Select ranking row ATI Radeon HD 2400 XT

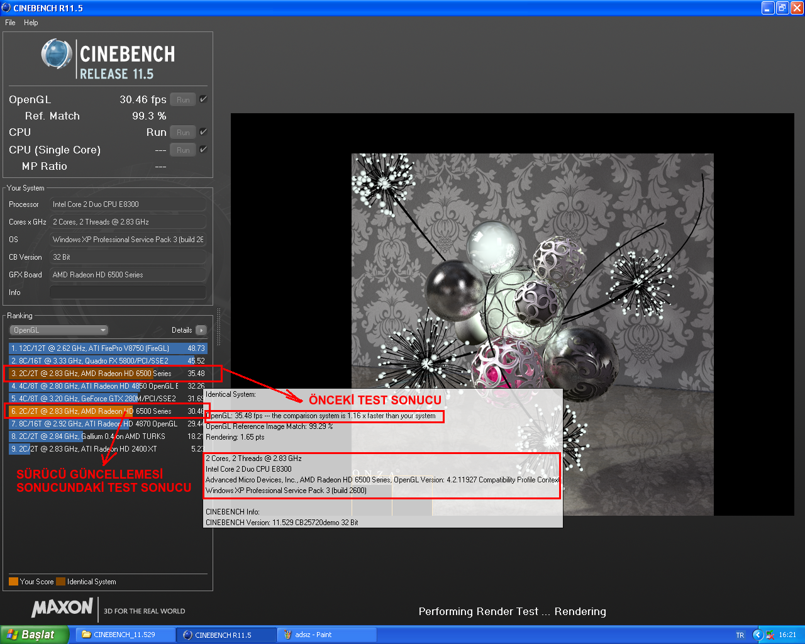(x=108, y=449)
